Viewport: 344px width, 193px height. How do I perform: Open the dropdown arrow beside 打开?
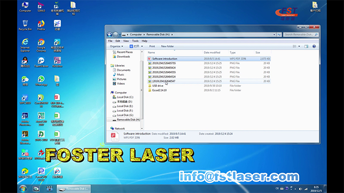142,47
